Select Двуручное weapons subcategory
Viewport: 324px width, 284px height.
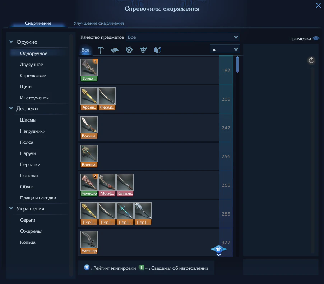pyautogui.click(x=31, y=64)
